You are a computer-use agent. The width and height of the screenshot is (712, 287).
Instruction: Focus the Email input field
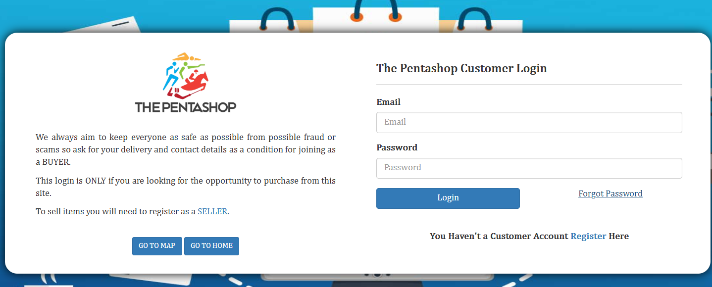[x=529, y=122]
